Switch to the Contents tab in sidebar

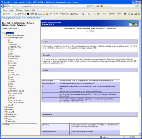coord(4,29)
